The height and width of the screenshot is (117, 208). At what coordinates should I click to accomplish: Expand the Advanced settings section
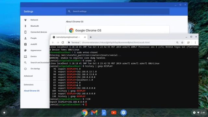point(28,76)
